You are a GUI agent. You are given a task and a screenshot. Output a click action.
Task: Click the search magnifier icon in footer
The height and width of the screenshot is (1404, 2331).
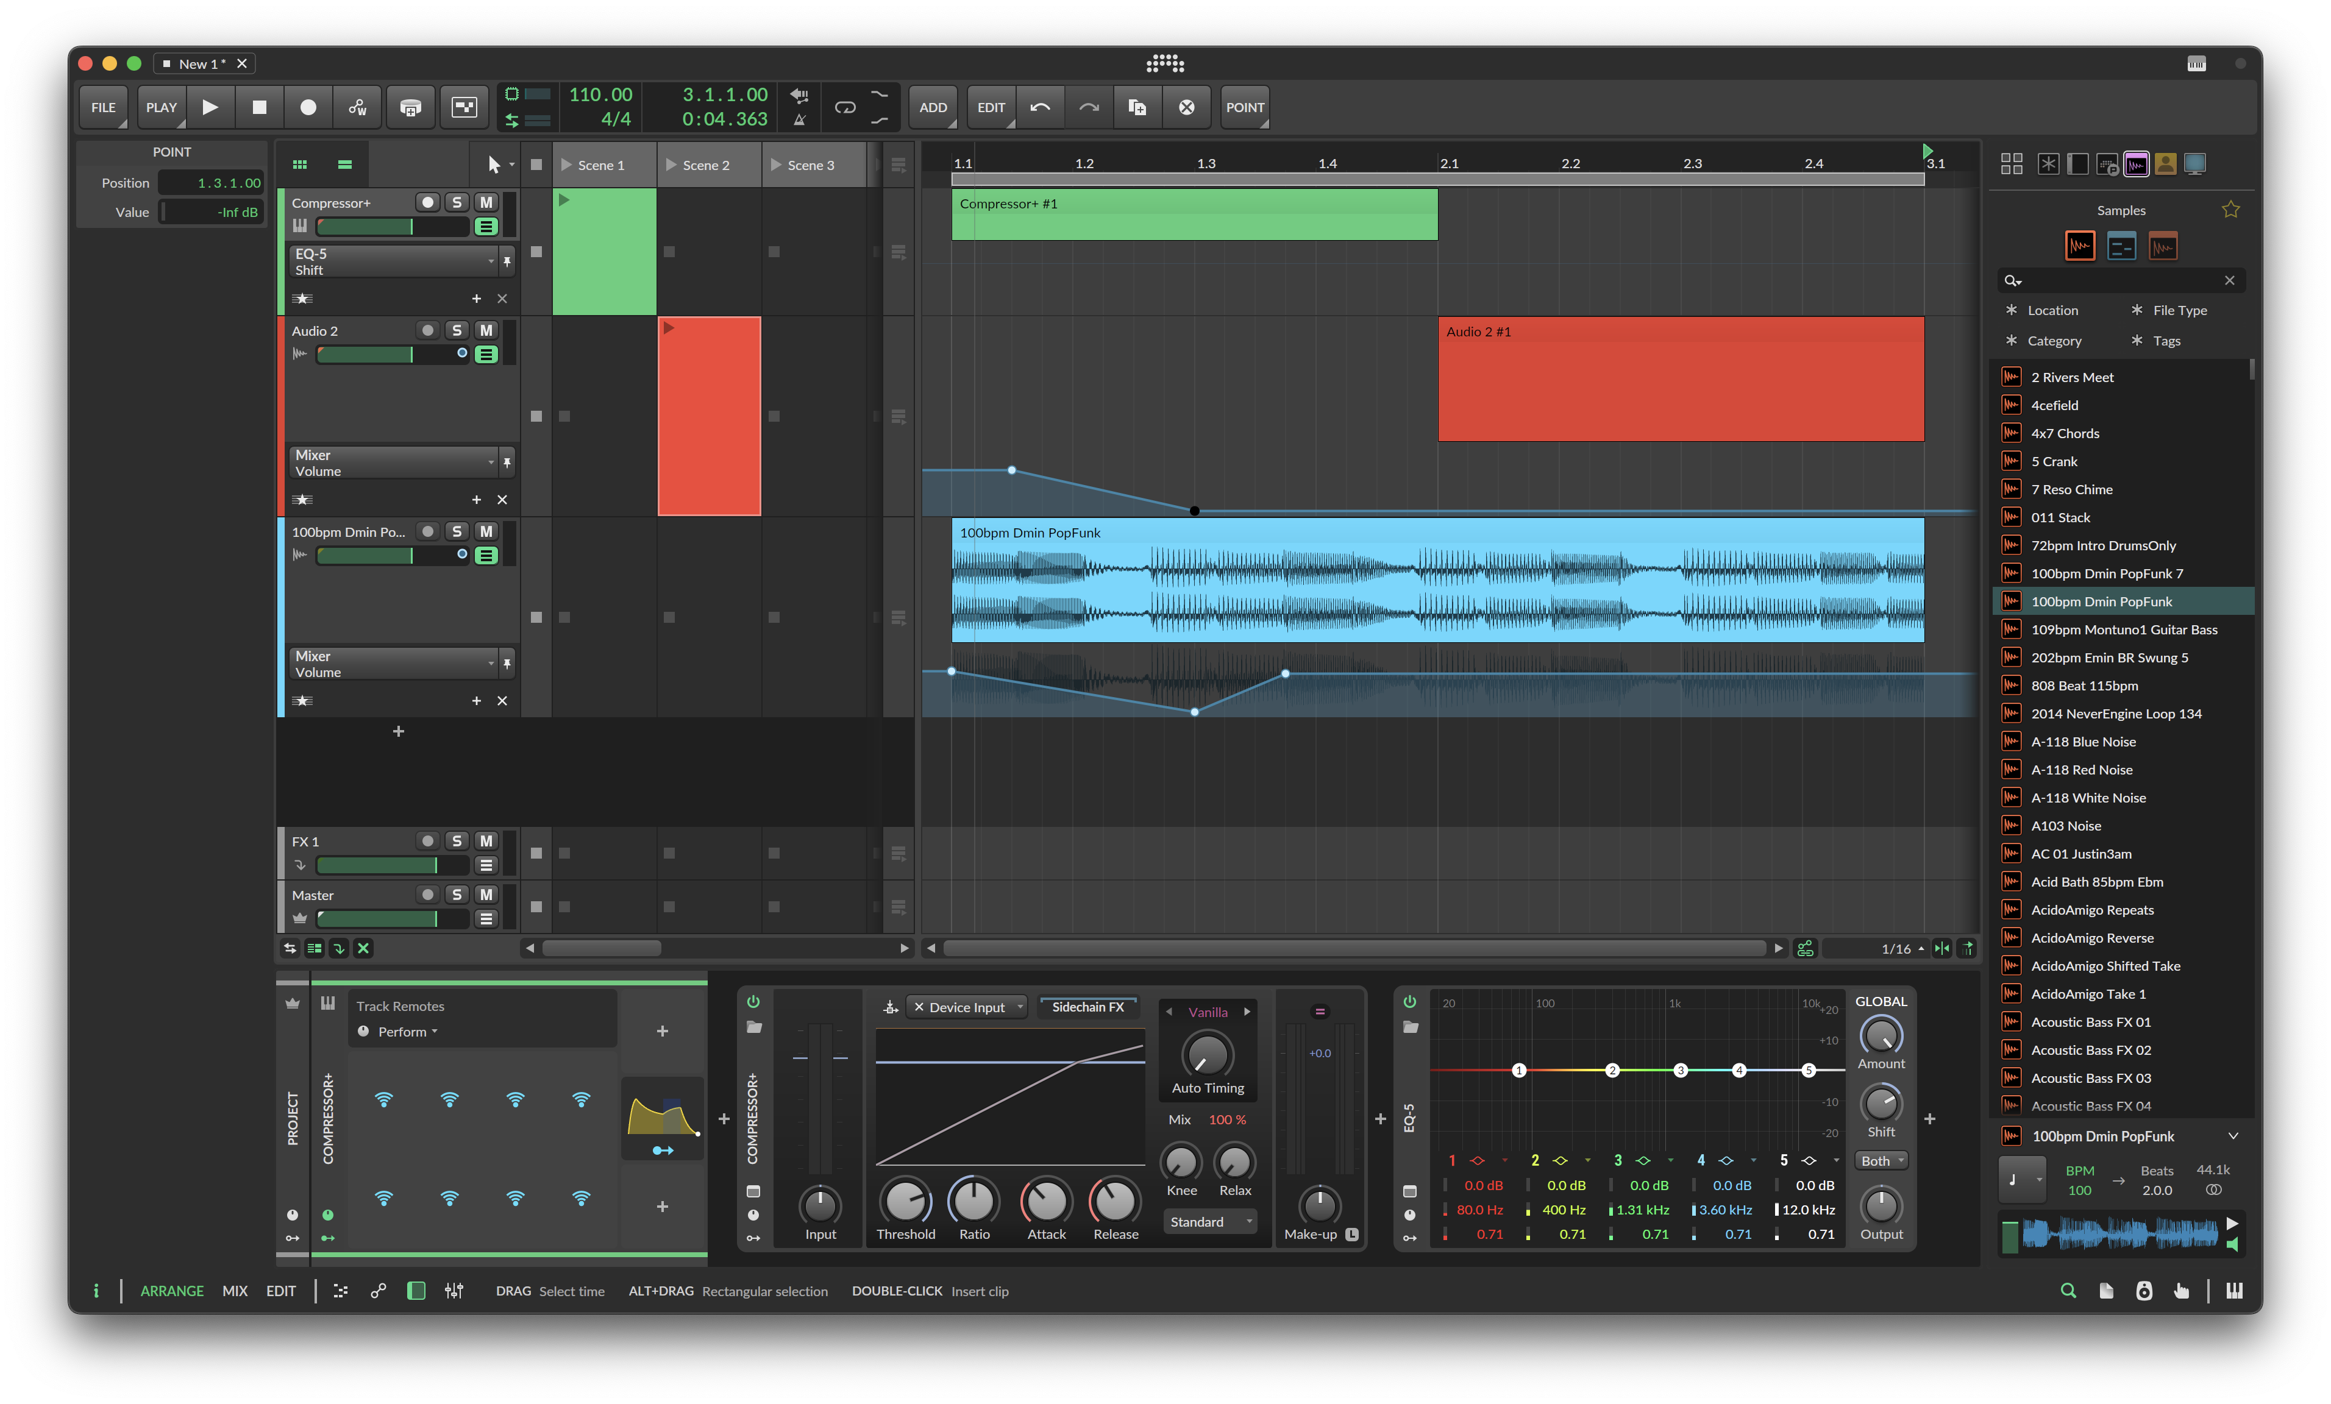point(2068,1291)
